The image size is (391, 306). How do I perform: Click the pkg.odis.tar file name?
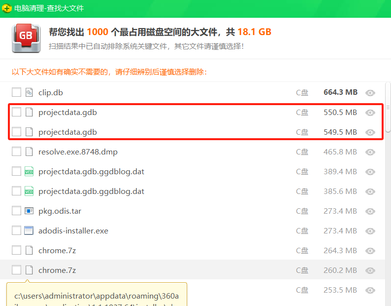pyautogui.click(x=60, y=211)
